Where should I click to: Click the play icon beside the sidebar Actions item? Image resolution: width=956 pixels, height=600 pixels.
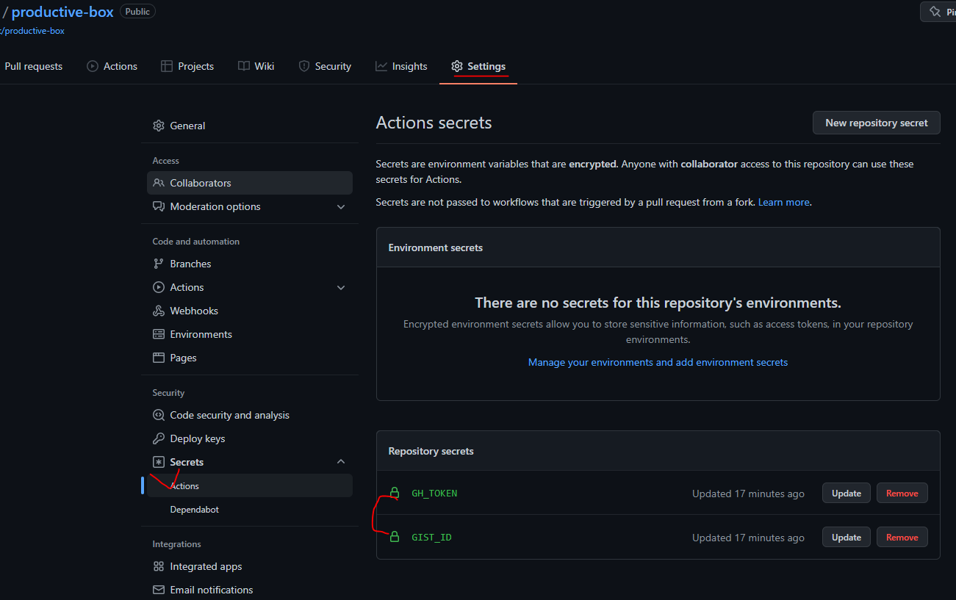click(x=159, y=287)
